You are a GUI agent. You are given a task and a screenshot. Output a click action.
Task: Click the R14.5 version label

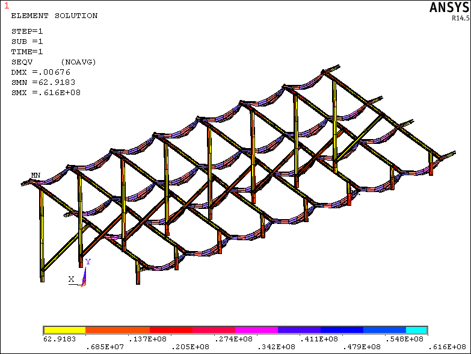click(460, 18)
